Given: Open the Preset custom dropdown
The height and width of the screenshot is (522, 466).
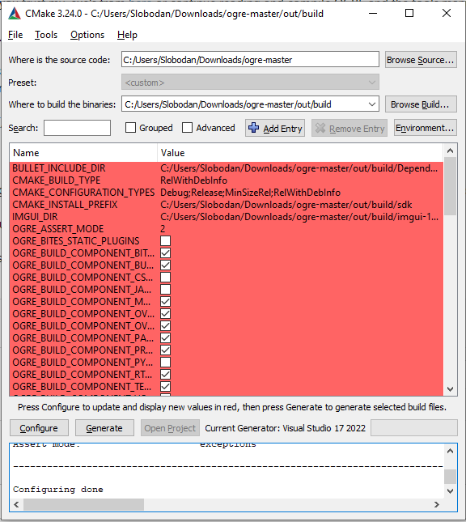Looking at the screenshot, I should pyautogui.click(x=250, y=83).
